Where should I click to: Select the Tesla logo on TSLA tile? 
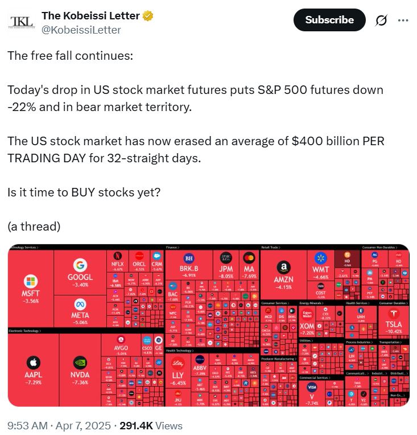click(394, 314)
